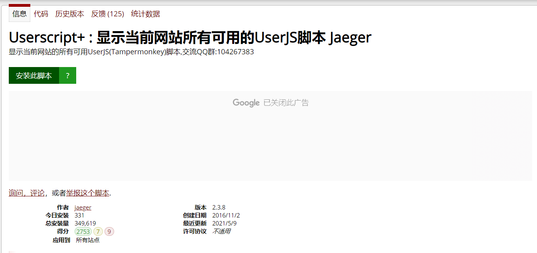The image size is (537, 253).
Task: Open the ? install help button
Action: click(68, 75)
